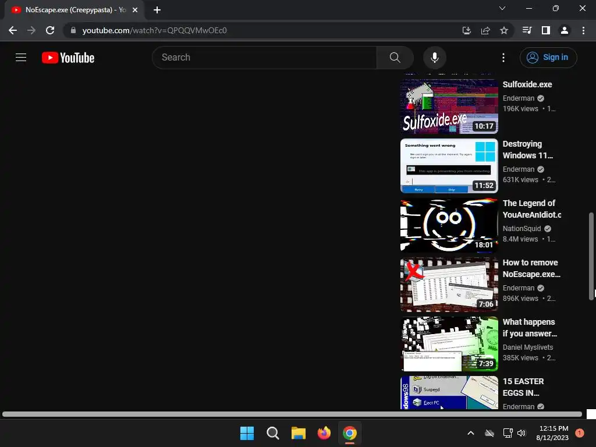The height and width of the screenshot is (447, 596).
Task: Click the cloud sync tray icon
Action: click(489, 433)
